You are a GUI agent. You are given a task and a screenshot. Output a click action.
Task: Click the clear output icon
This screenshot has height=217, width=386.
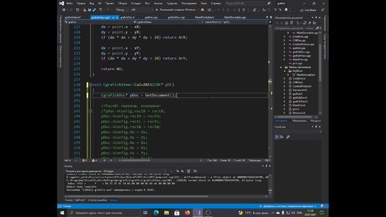point(189,171)
